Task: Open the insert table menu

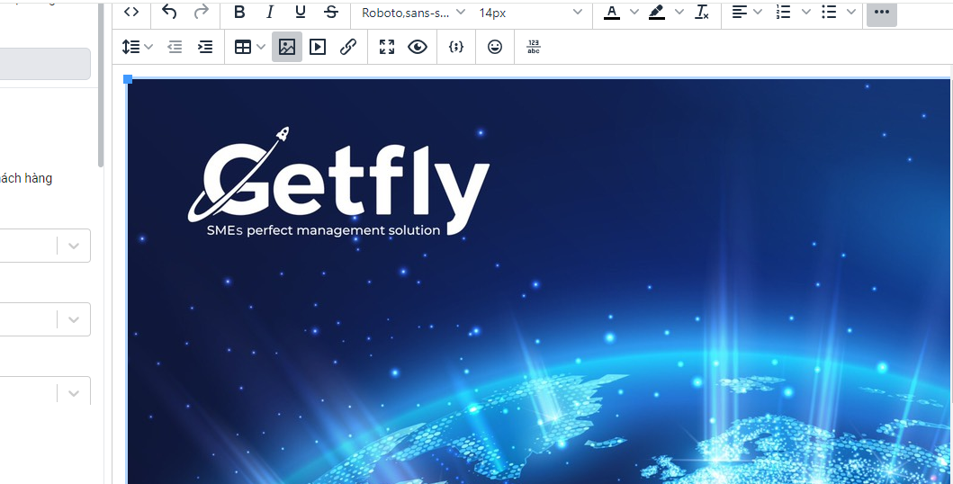Action: coord(250,47)
